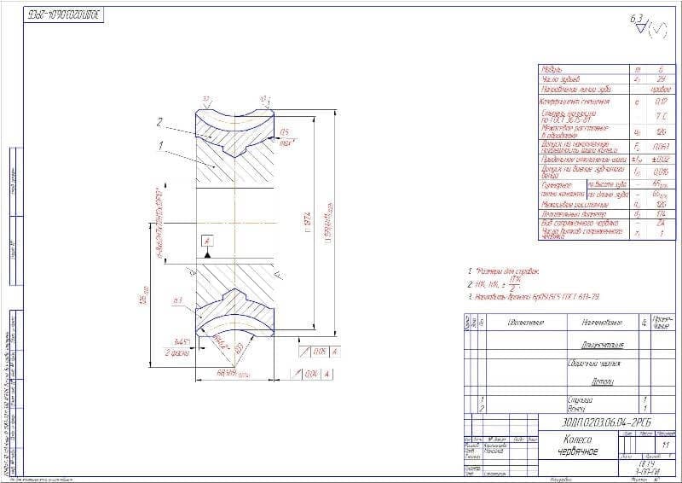Select the title text "Колесо червячное"
Viewport: 682px width, 483px height.
coord(578,445)
